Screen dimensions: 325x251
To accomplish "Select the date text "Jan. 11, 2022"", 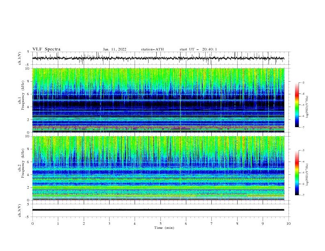I will coord(114,49).
